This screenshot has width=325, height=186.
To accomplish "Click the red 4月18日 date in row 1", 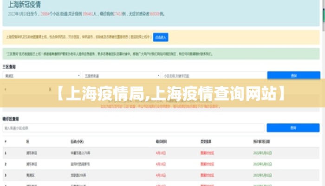I will [161, 152].
